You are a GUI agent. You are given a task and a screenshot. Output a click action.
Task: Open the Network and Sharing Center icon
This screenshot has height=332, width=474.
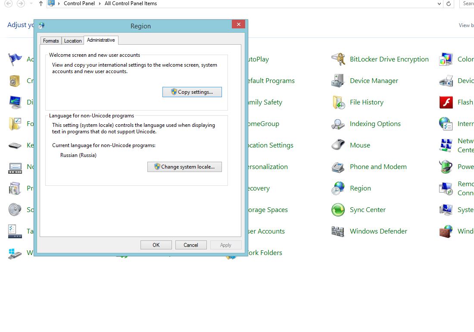click(446, 145)
